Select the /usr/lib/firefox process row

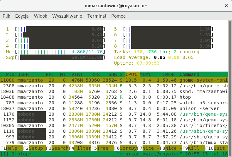114,125
